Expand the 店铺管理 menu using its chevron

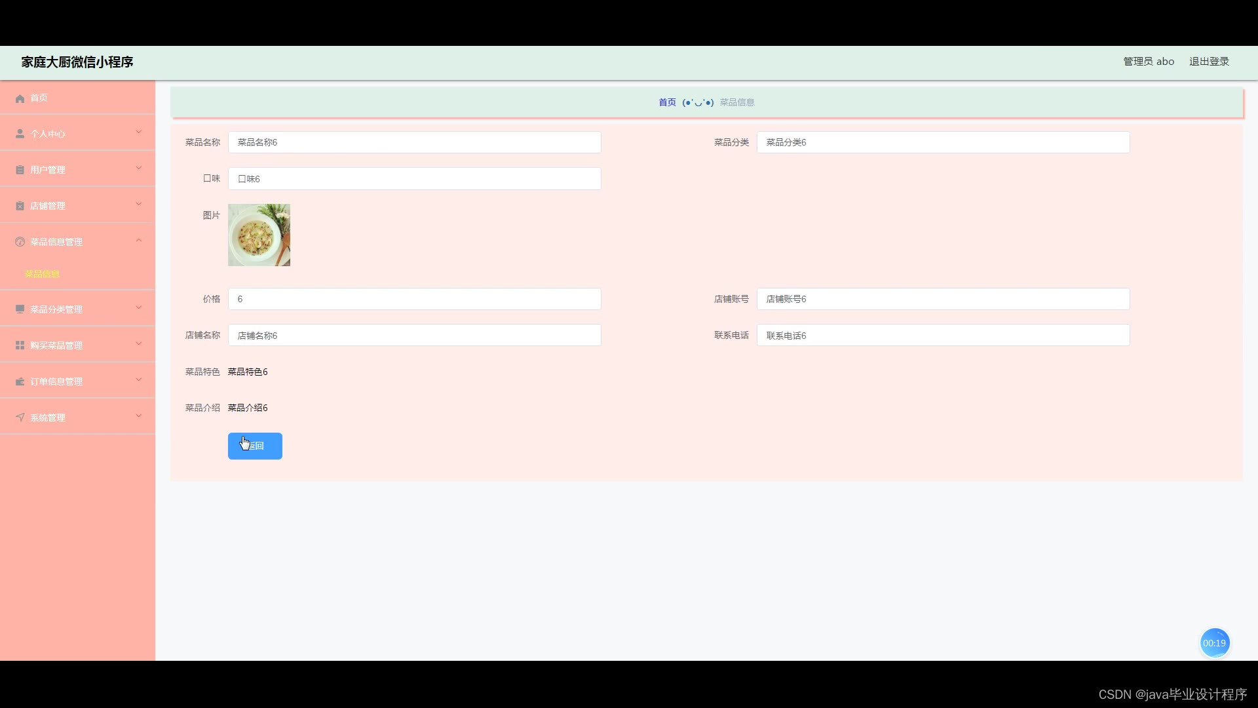click(x=138, y=205)
